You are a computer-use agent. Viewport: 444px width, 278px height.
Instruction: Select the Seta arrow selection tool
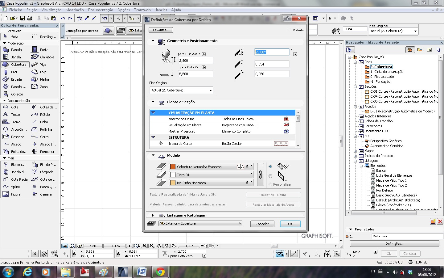[x=15, y=36]
